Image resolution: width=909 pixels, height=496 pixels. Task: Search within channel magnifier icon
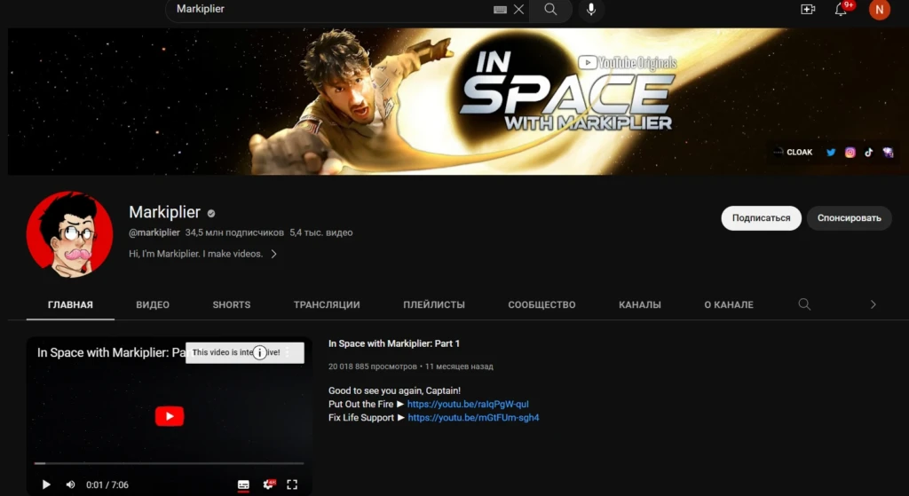click(x=804, y=304)
